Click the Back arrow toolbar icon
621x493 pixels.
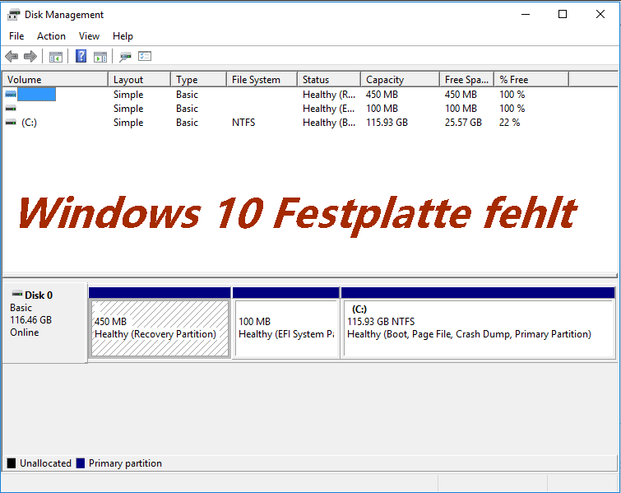12,57
